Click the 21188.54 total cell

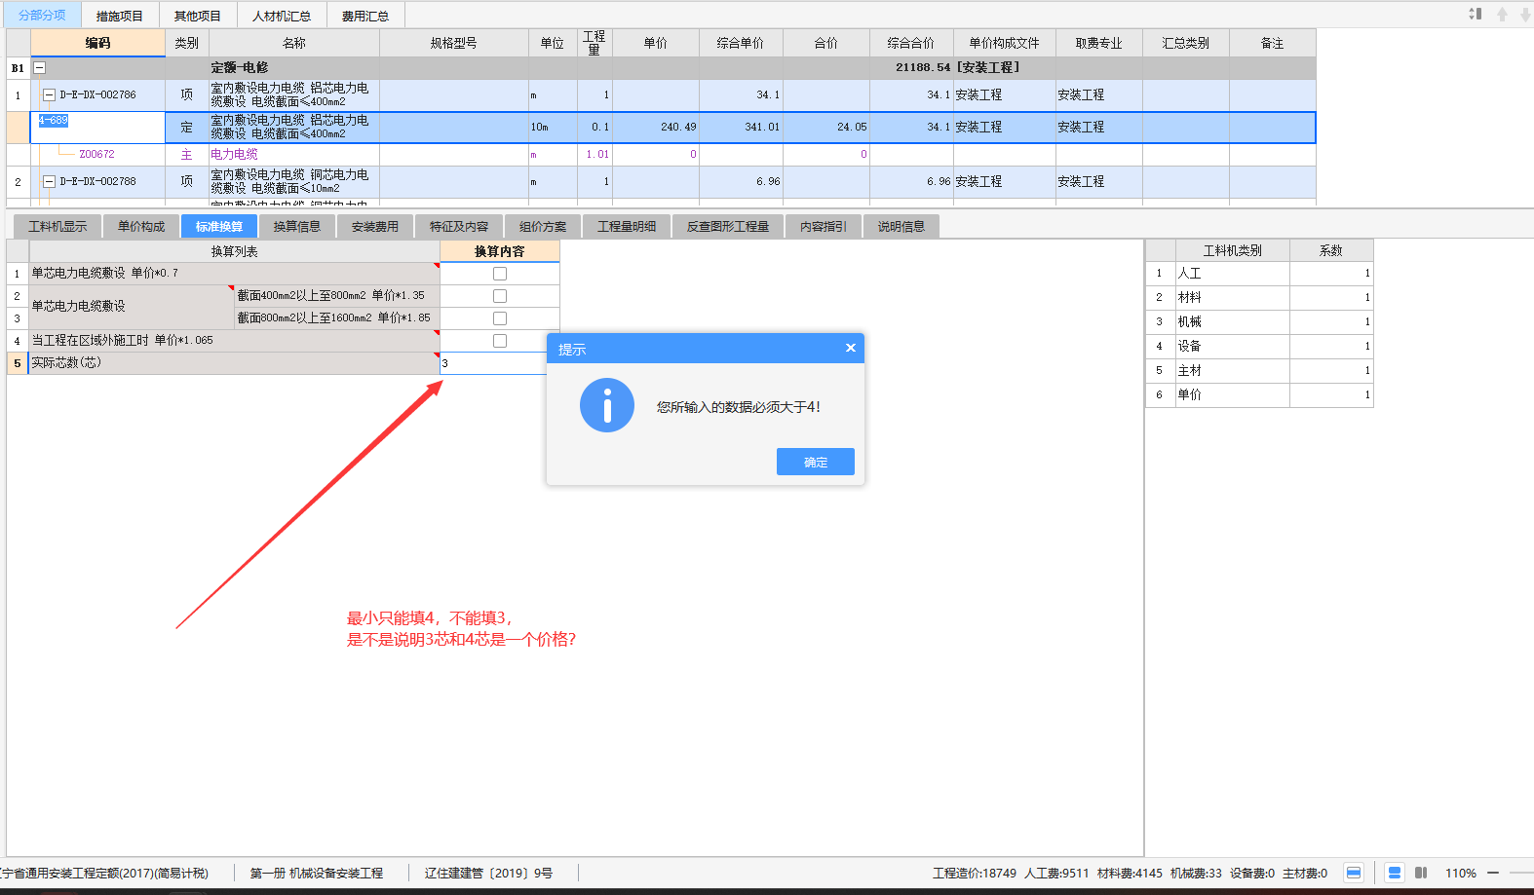[911, 68]
